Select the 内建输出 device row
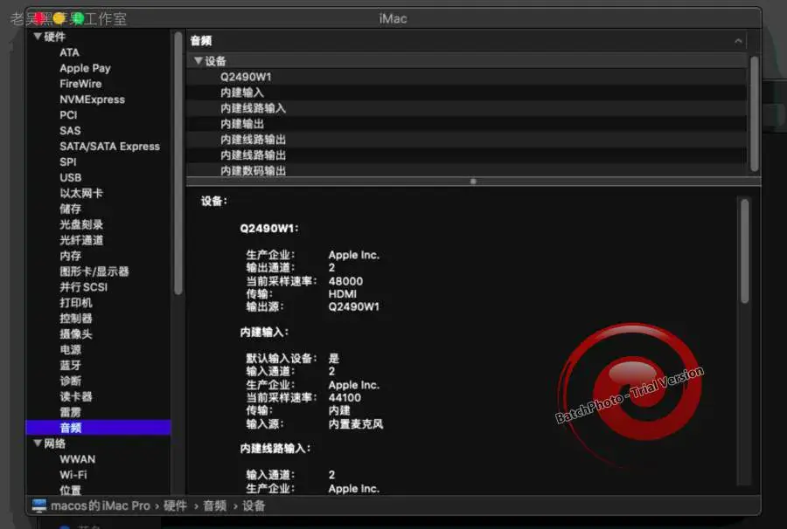Screen dimensions: 787x529 coord(466,124)
